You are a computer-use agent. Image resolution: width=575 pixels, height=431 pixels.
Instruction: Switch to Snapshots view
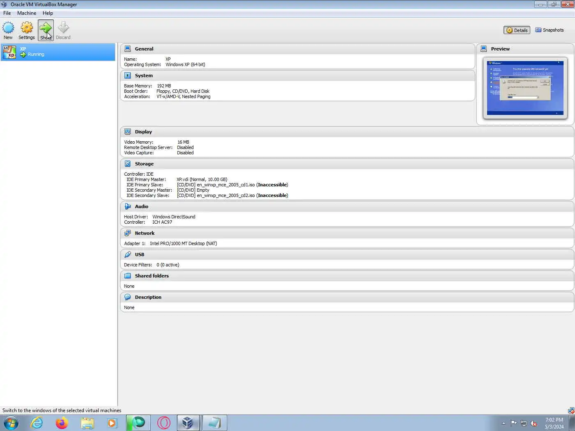[x=549, y=30]
